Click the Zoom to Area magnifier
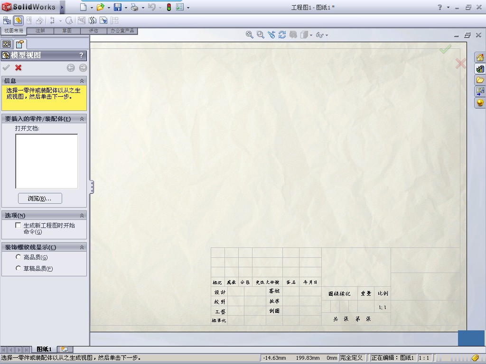486x364 pixels. pyautogui.click(x=261, y=35)
